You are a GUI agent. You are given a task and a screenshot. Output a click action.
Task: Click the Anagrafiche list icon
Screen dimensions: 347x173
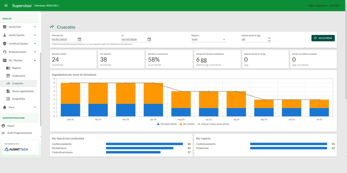(8, 99)
